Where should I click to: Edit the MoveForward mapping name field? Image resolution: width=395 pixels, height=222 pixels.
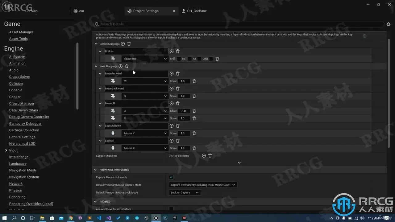(x=136, y=74)
